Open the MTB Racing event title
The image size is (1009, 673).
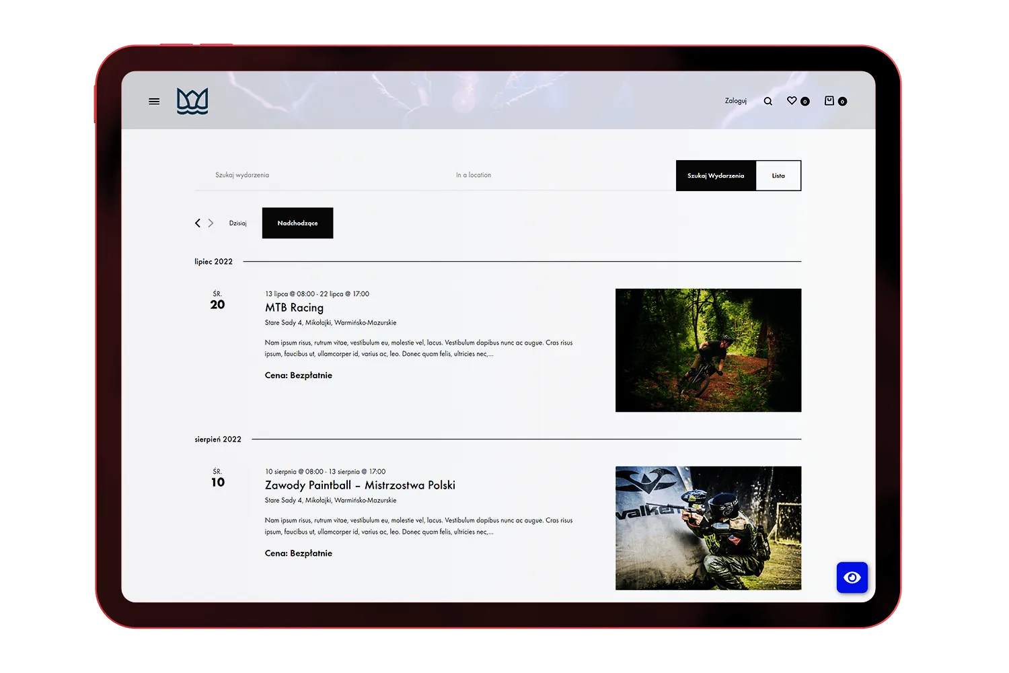coord(294,308)
